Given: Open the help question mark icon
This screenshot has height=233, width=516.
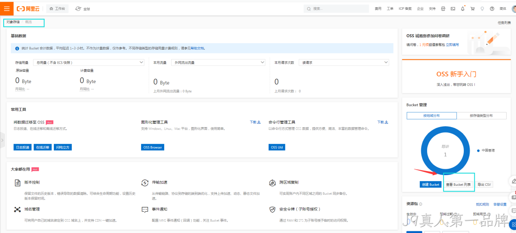Looking at the screenshot, I should click(x=492, y=9).
